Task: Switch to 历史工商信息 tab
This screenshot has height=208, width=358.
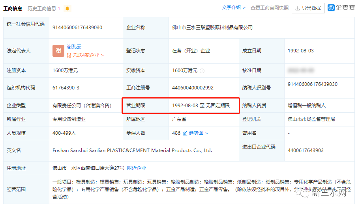Action: click(42, 9)
